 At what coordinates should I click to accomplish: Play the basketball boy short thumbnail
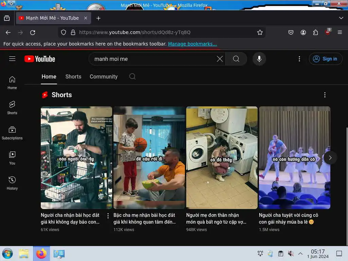pyautogui.click(x=149, y=158)
